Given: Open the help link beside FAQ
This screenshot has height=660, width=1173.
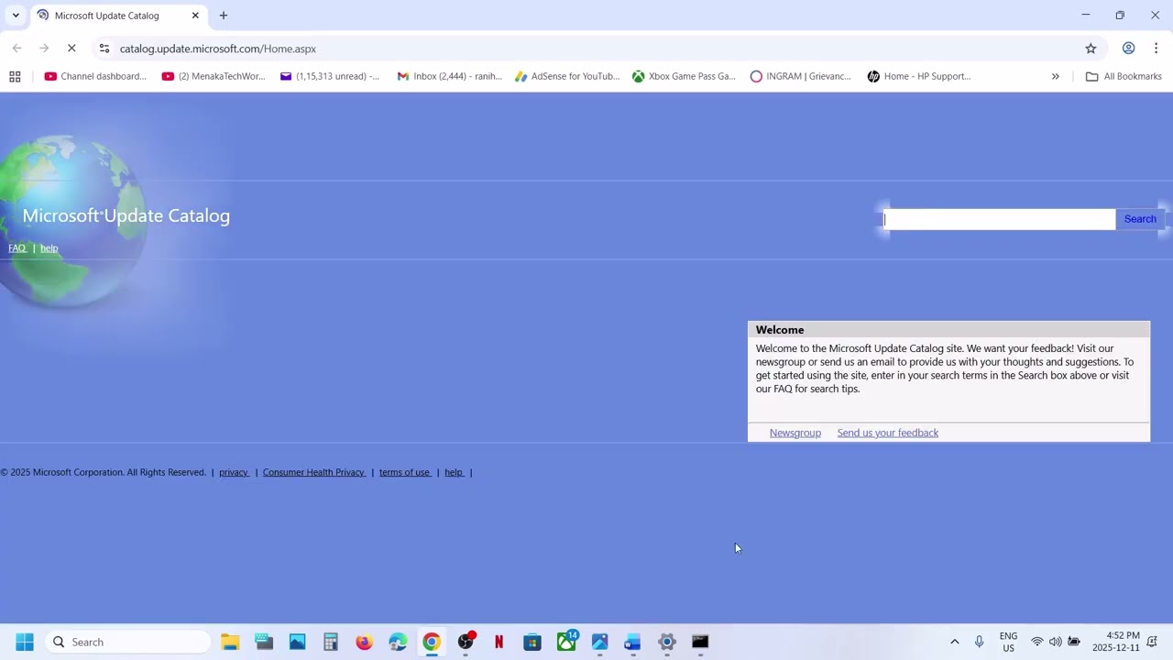Looking at the screenshot, I should point(49,248).
